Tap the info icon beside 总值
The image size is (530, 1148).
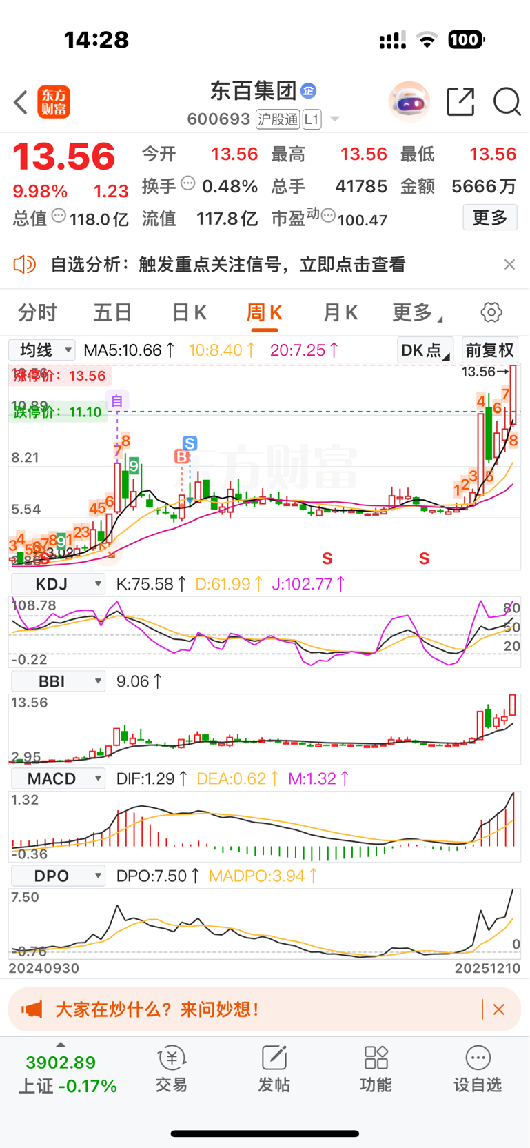click(x=59, y=216)
